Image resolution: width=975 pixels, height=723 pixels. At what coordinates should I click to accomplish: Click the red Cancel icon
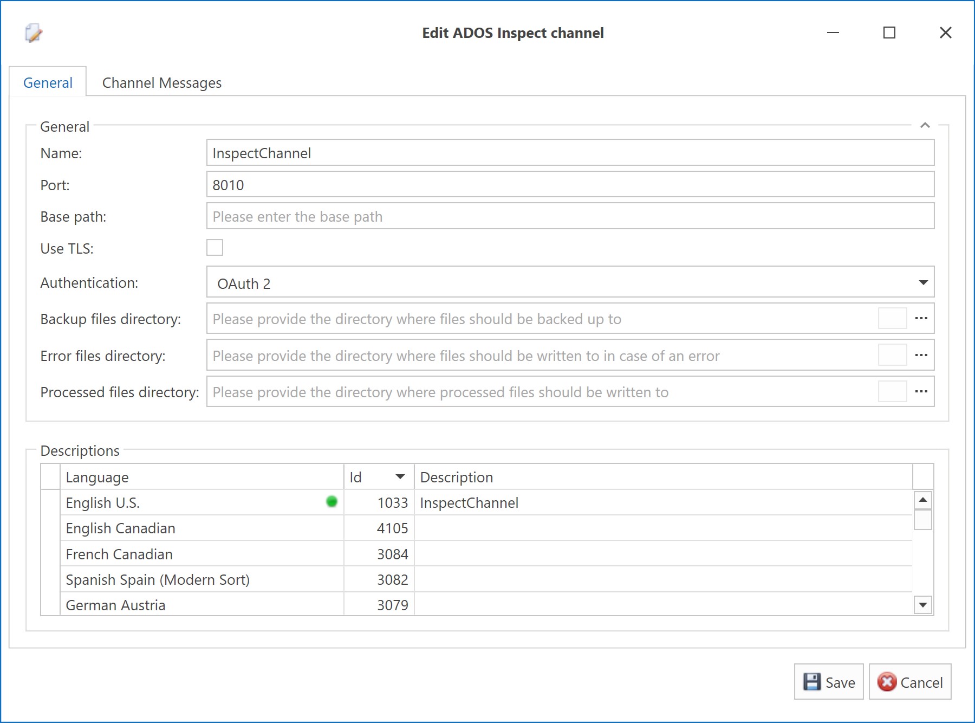point(887,683)
